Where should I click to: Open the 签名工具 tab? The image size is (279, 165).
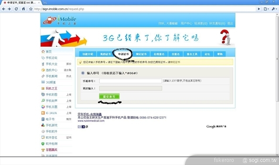click(192, 54)
